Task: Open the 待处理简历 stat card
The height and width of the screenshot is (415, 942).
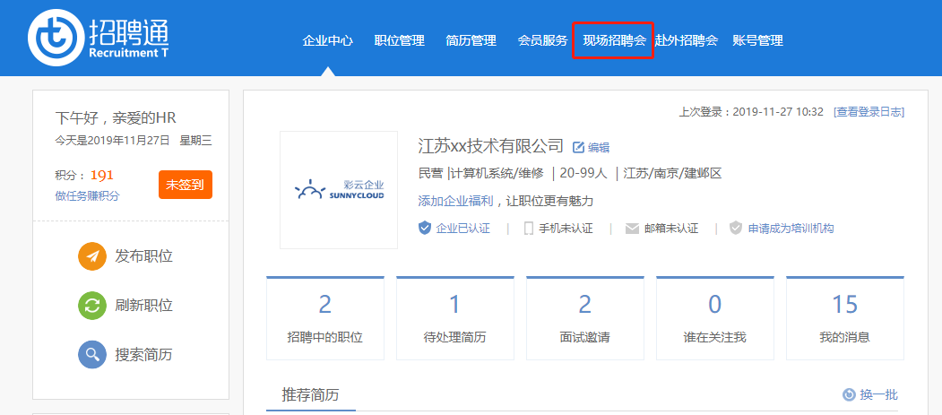Action: tap(454, 317)
